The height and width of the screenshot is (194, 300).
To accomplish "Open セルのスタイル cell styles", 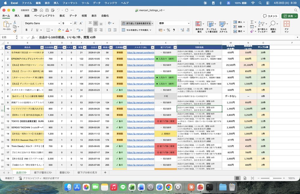I will [x=223, y=27].
